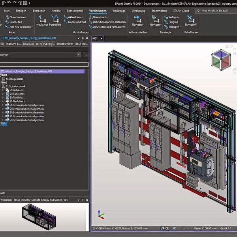Open the Potenziale navigator

click(x=55, y=21)
